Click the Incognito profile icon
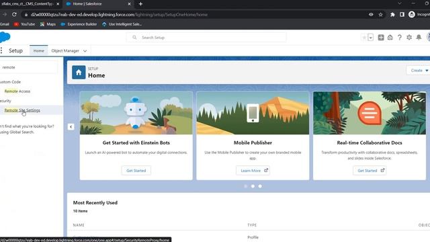This screenshot has width=430, height=242. coord(411,15)
